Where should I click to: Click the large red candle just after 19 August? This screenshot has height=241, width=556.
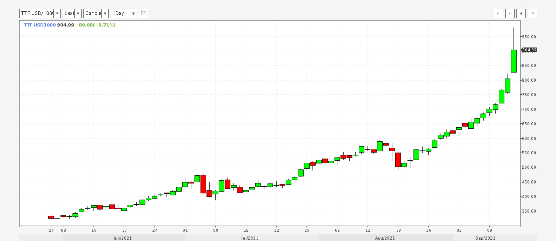[x=398, y=160]
